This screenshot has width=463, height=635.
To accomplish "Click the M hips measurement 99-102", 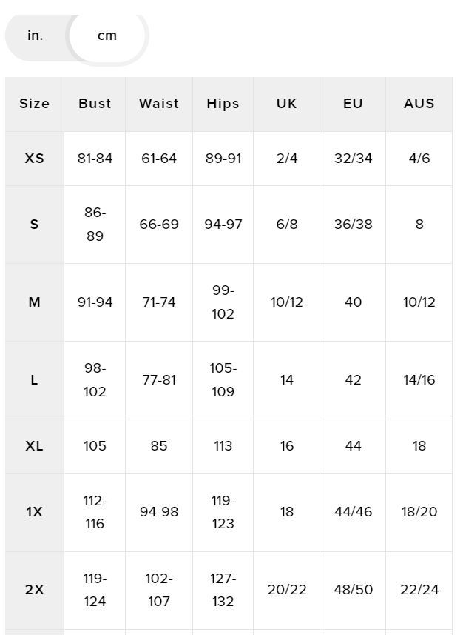I will (223, 302).
